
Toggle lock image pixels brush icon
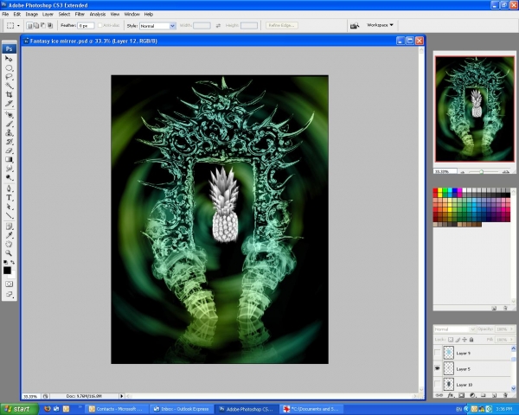click(x=458, y=340)
